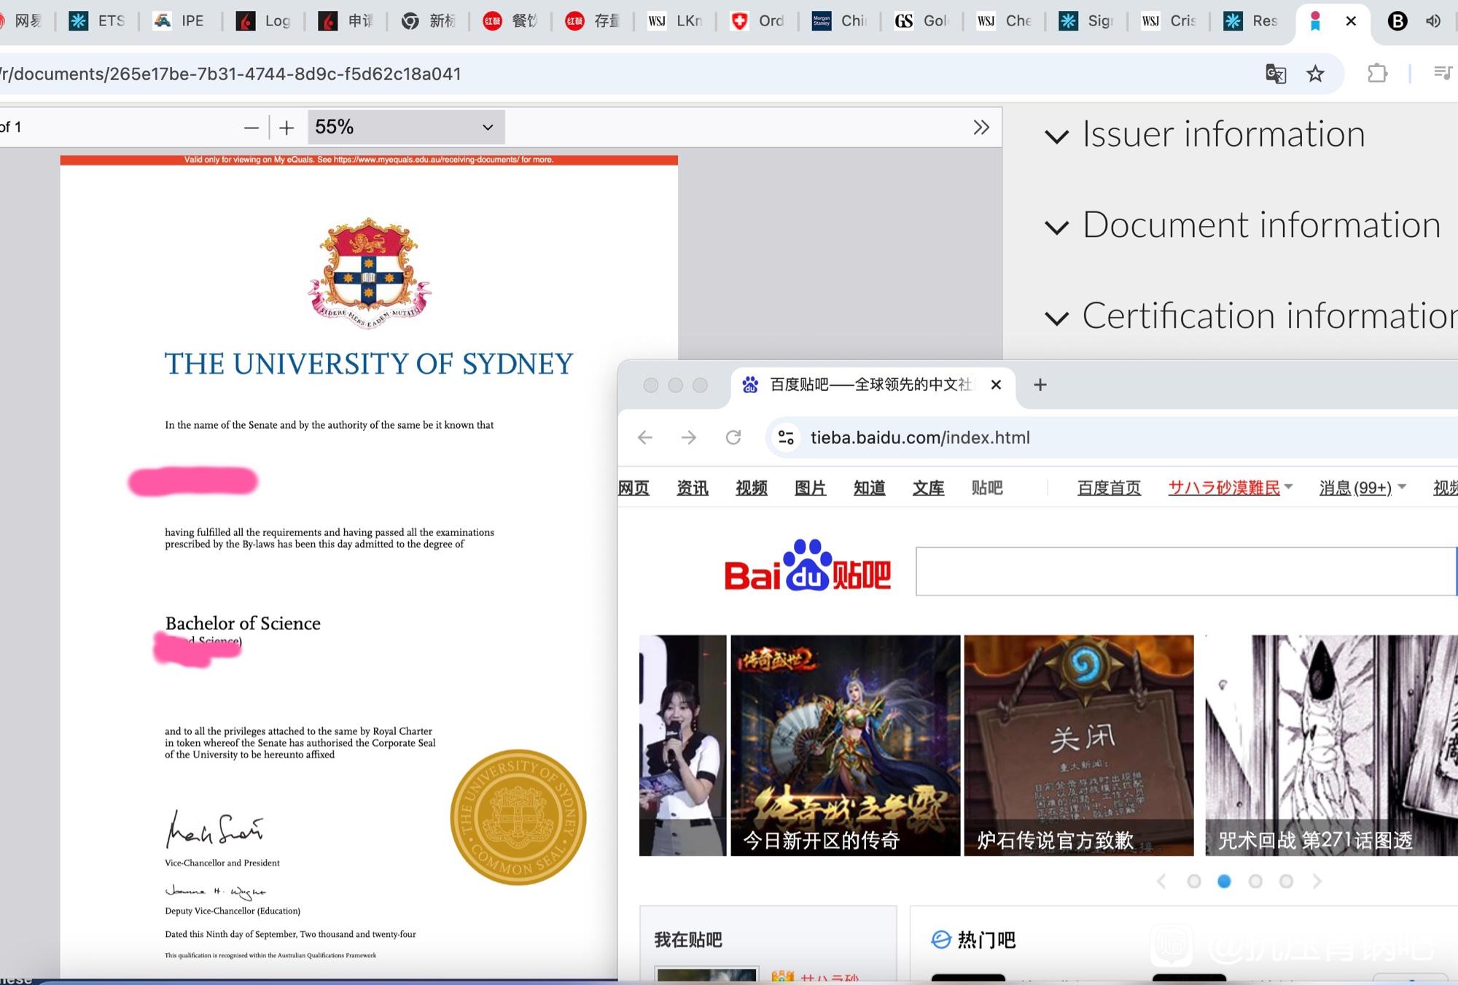Open the 资讯 link in Tieba nav
Image resolution: width=1458 pixels, height=985 pixels.
pyautogui.click(x=693, y=488)
